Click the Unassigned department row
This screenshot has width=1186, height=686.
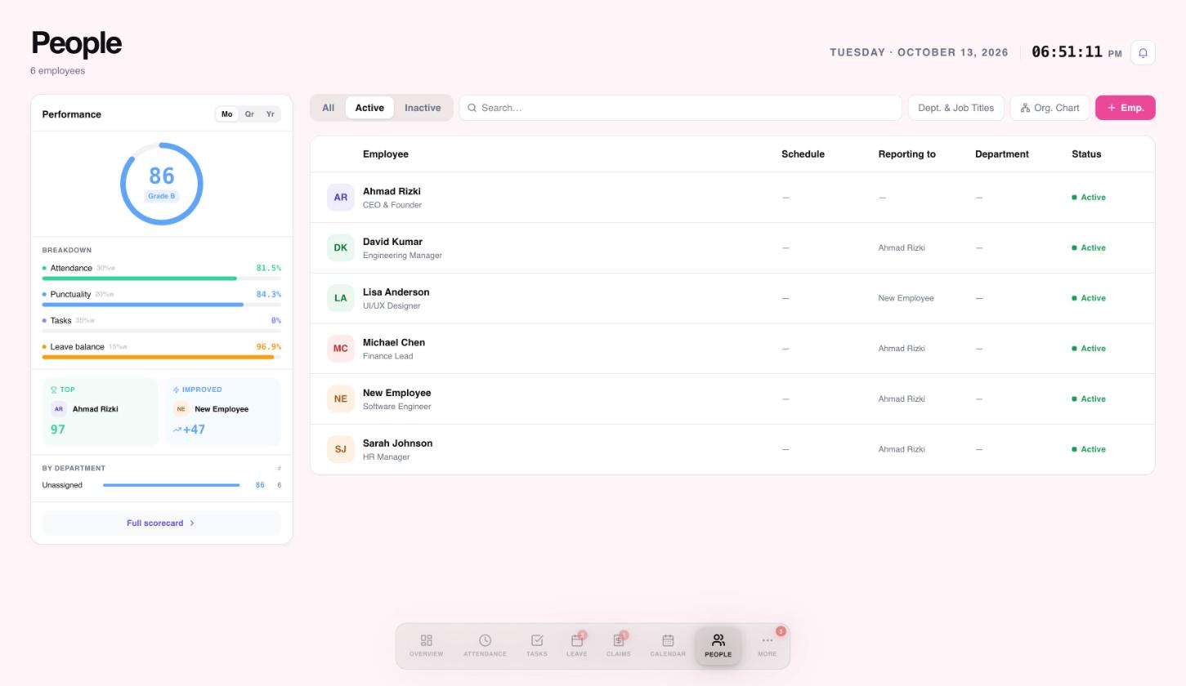pos(161,485)
